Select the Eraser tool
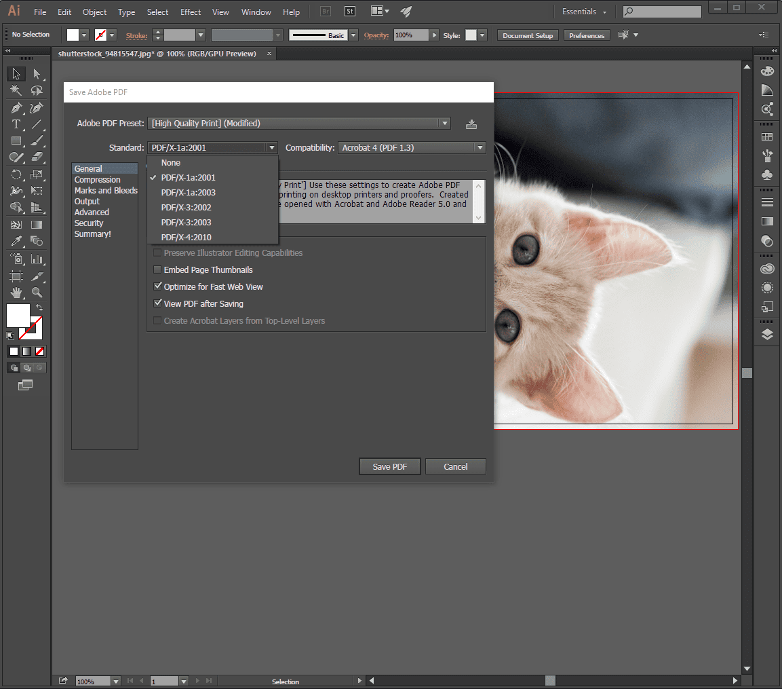 pos(37,157)
